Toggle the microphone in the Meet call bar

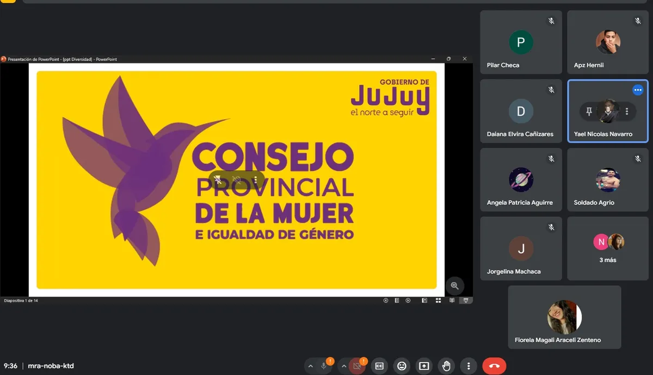click(324, 366)
